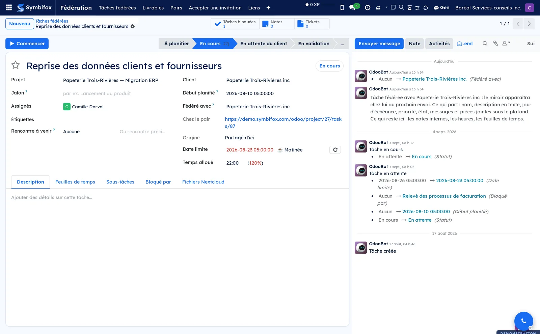Open the mobile phone icon in navbar
This screenshot has height=334, width=540.
(342, 7)
